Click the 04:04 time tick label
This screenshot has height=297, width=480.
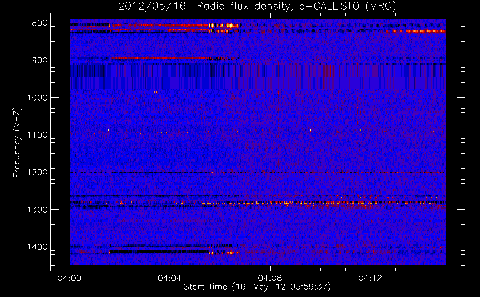(x=170, y=278)
